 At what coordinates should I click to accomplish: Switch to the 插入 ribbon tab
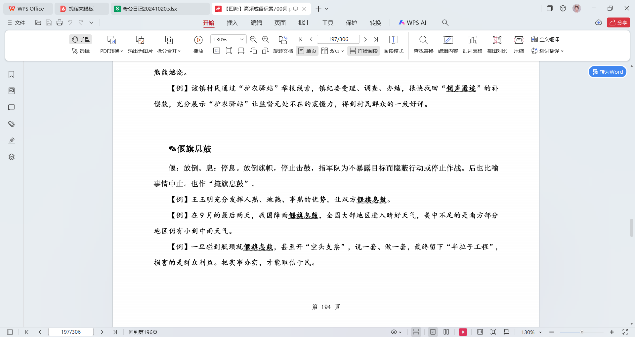[232, 23]
